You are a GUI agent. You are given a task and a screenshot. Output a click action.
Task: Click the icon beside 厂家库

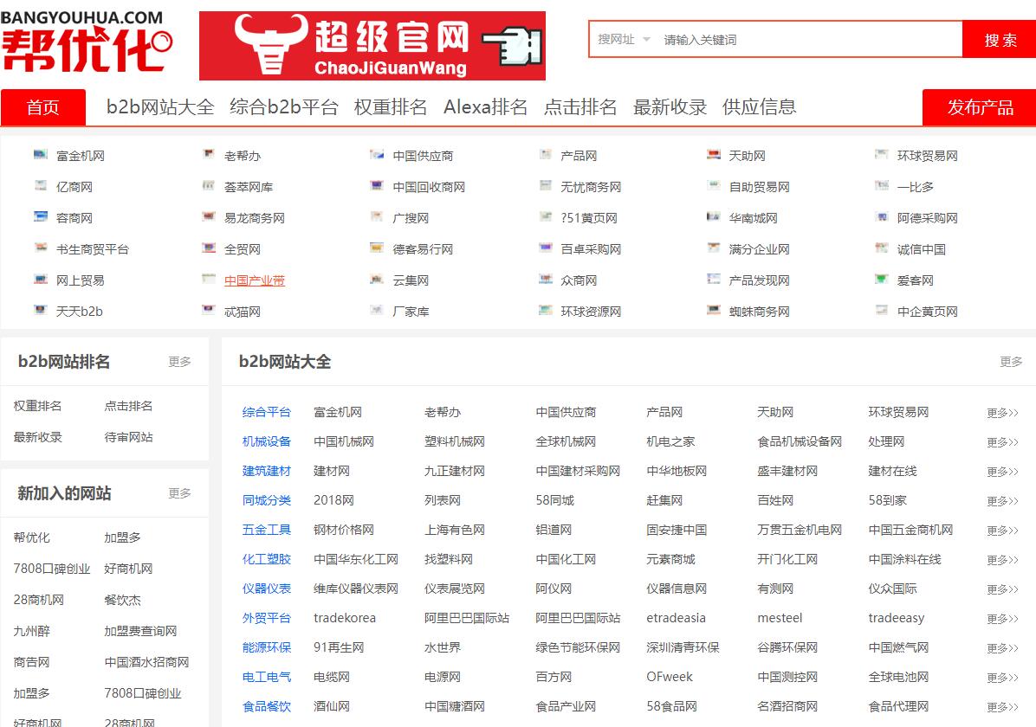(377, 310)
